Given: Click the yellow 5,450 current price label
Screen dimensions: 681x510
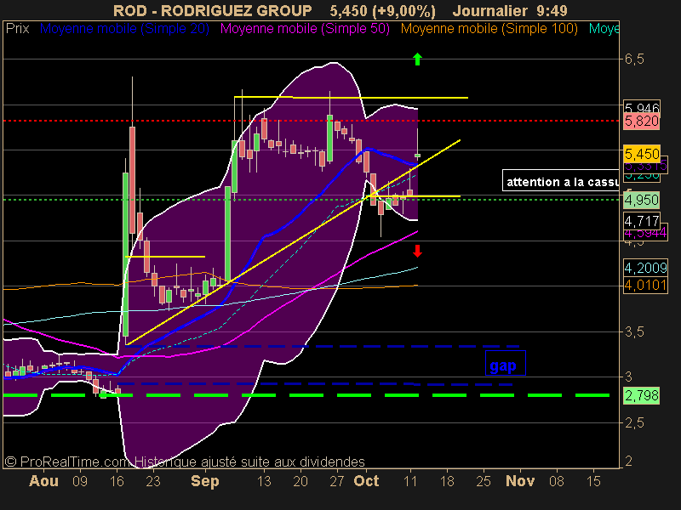Looking at the screenshot, I should tap(642, 154).
